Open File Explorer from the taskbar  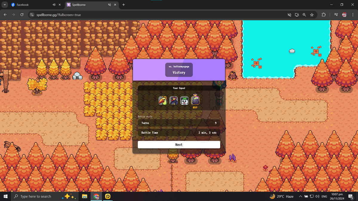[x=85, y=196]
